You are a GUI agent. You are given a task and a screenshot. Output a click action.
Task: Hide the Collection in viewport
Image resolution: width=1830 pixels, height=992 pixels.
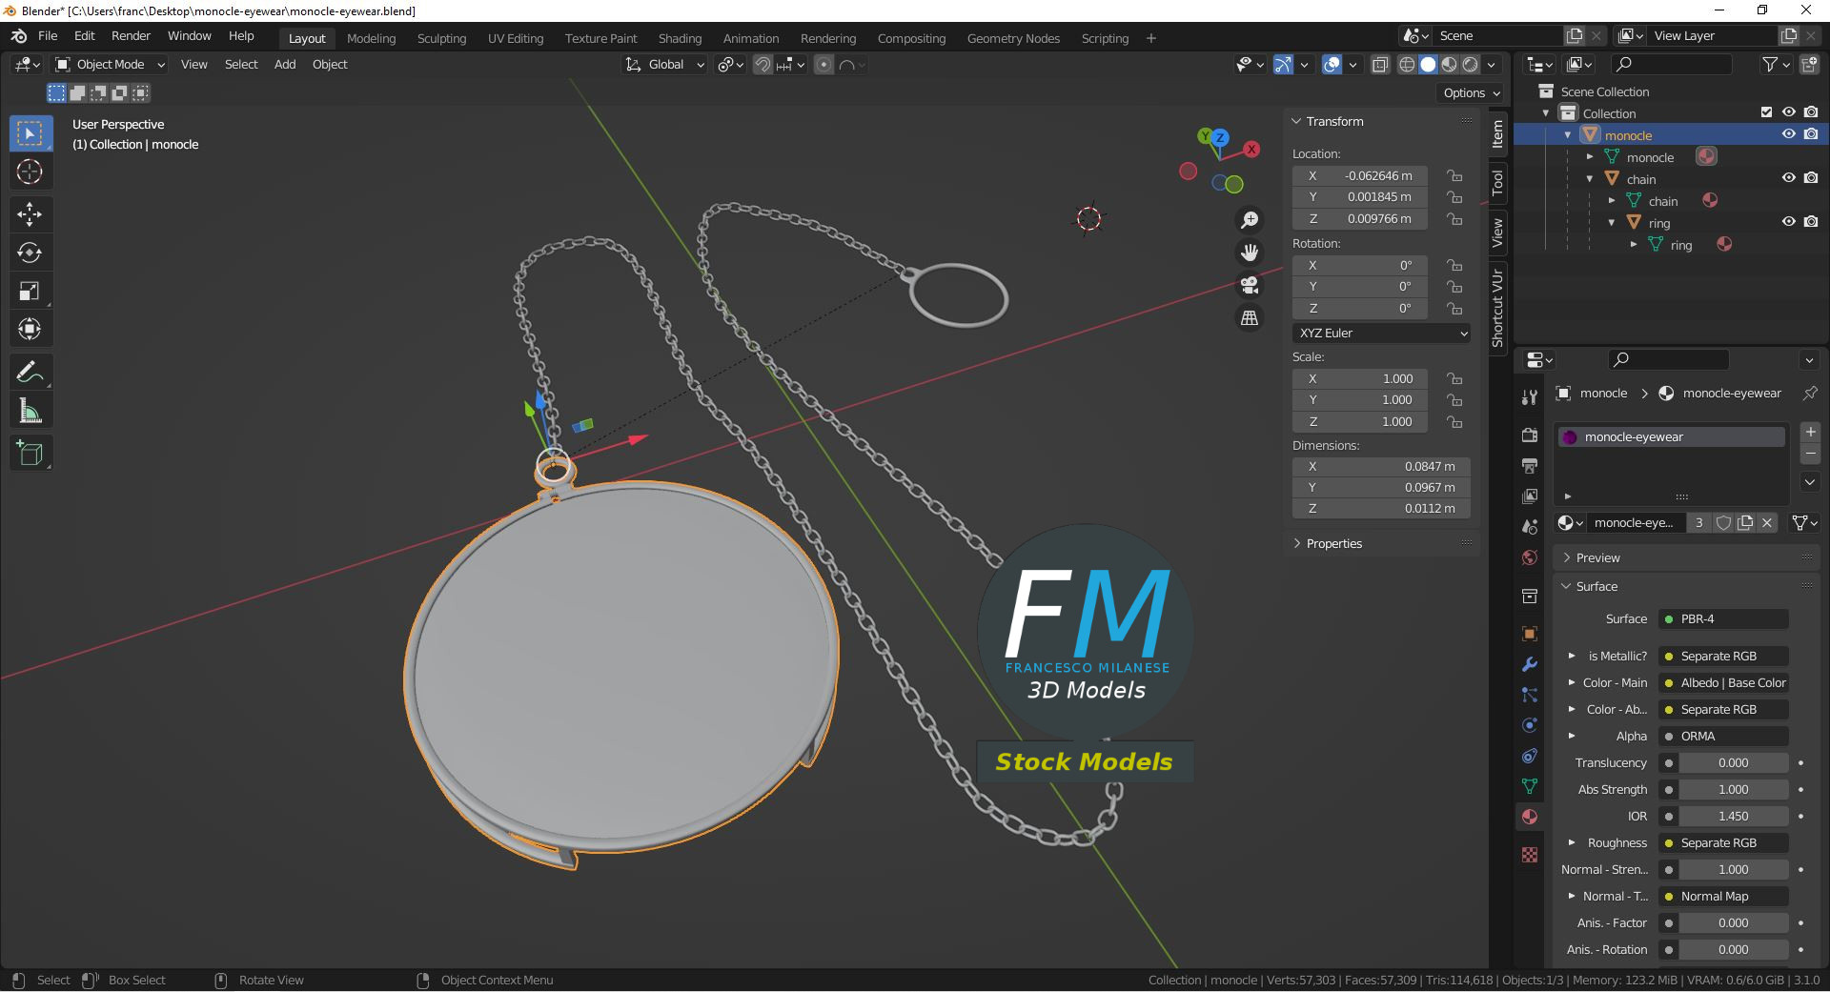tap(1789, 112)
